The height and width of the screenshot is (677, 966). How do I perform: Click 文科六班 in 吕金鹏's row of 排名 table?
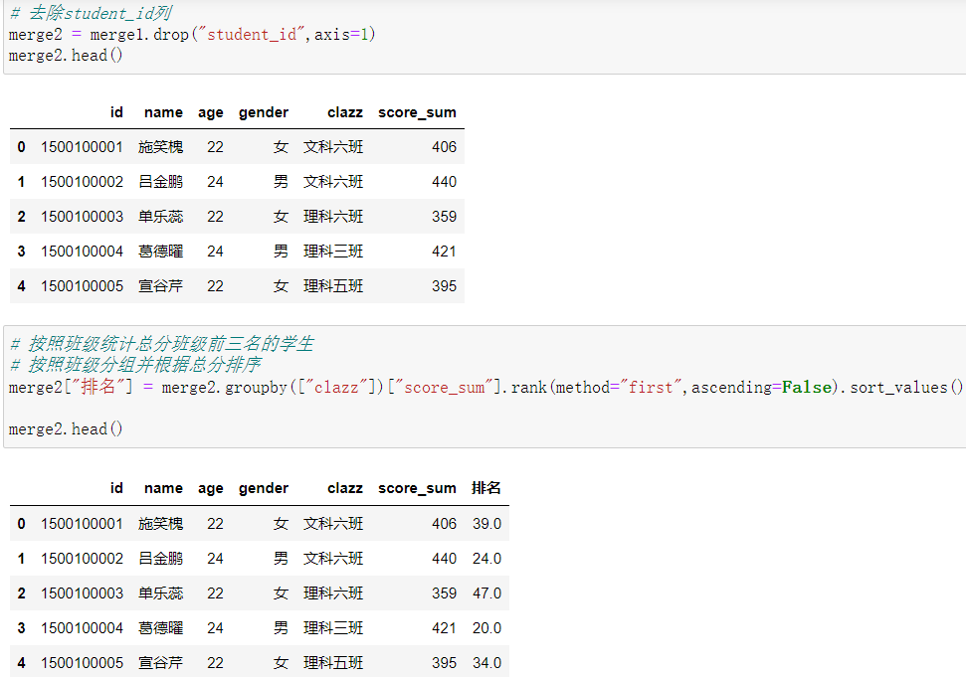[333, 559]
